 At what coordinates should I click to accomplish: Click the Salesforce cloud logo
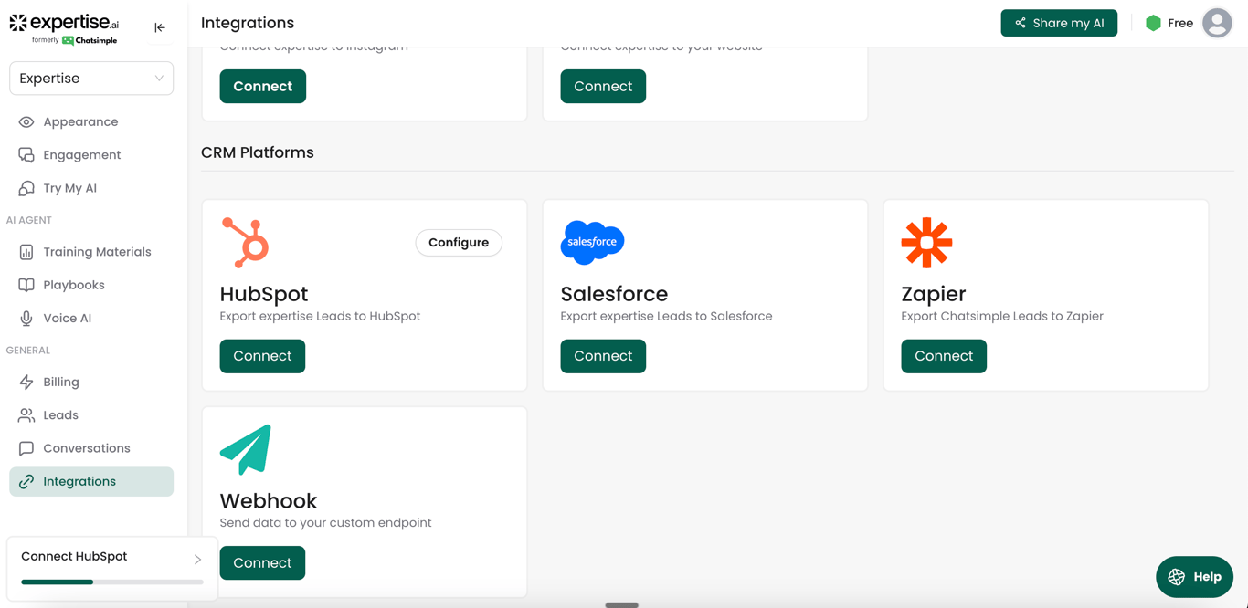point(592,242)
